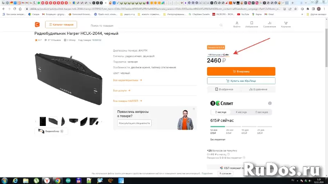Select the second product thumbnail

(53, 121)
